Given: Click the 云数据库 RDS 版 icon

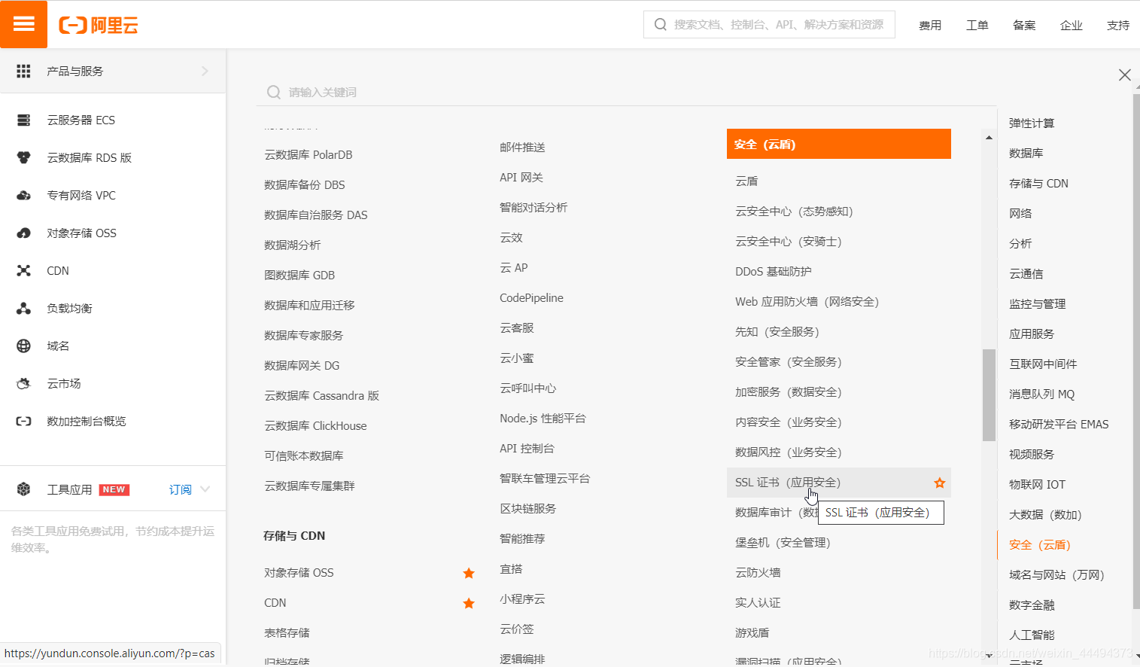Looking at the screenshot, I should [24, 158].
